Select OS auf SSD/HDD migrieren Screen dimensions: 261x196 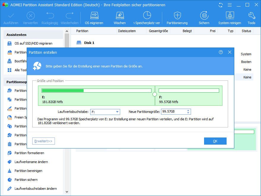pyautogui.click(x=33, y=43)
